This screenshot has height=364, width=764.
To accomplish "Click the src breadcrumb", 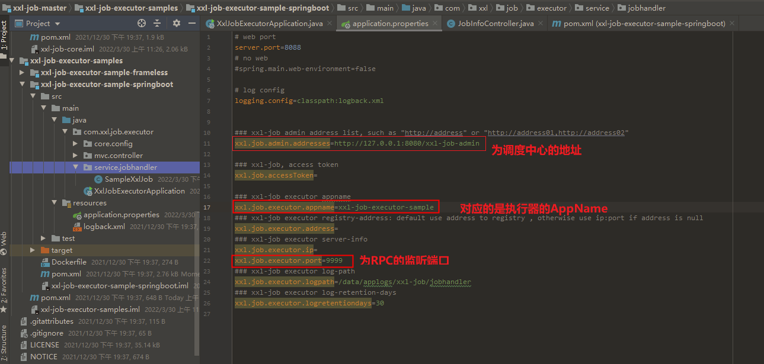I will coord(348,8).
